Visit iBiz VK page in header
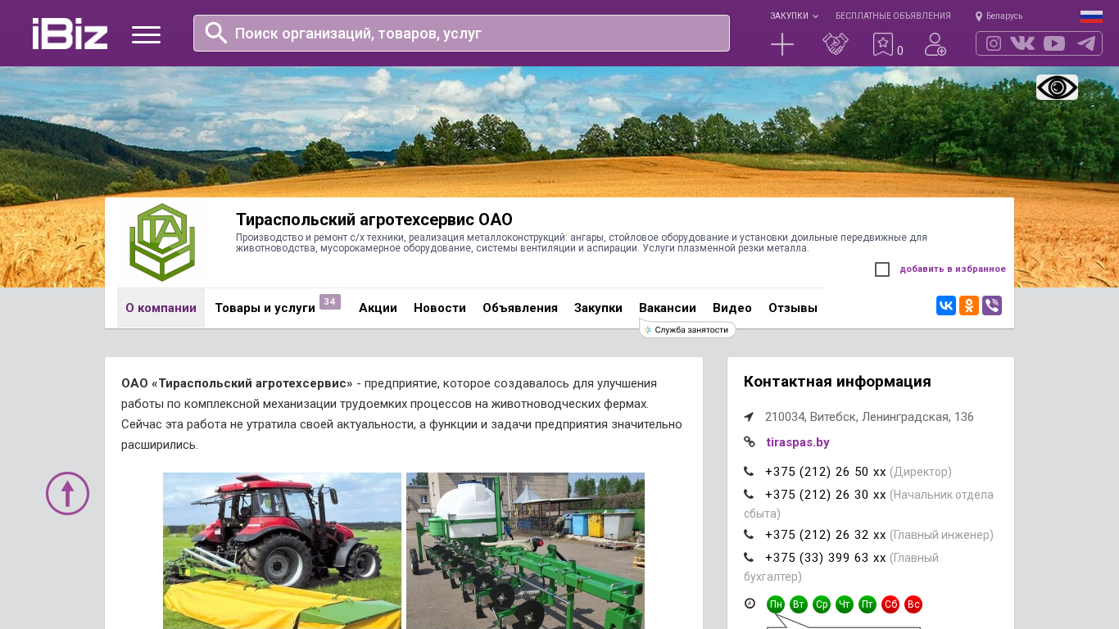The image size is (1119, 629). [1022, 43]
